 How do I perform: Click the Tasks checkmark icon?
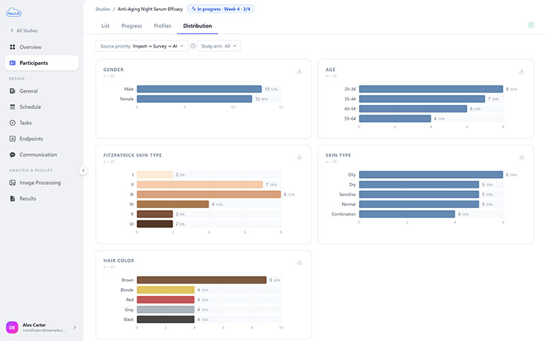12,123
